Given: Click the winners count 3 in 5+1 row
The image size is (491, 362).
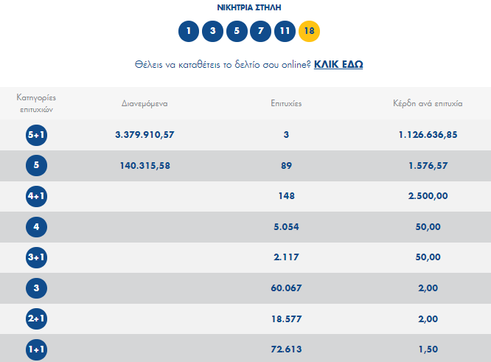Looking at the screenshot, I should tap(286, 135).
